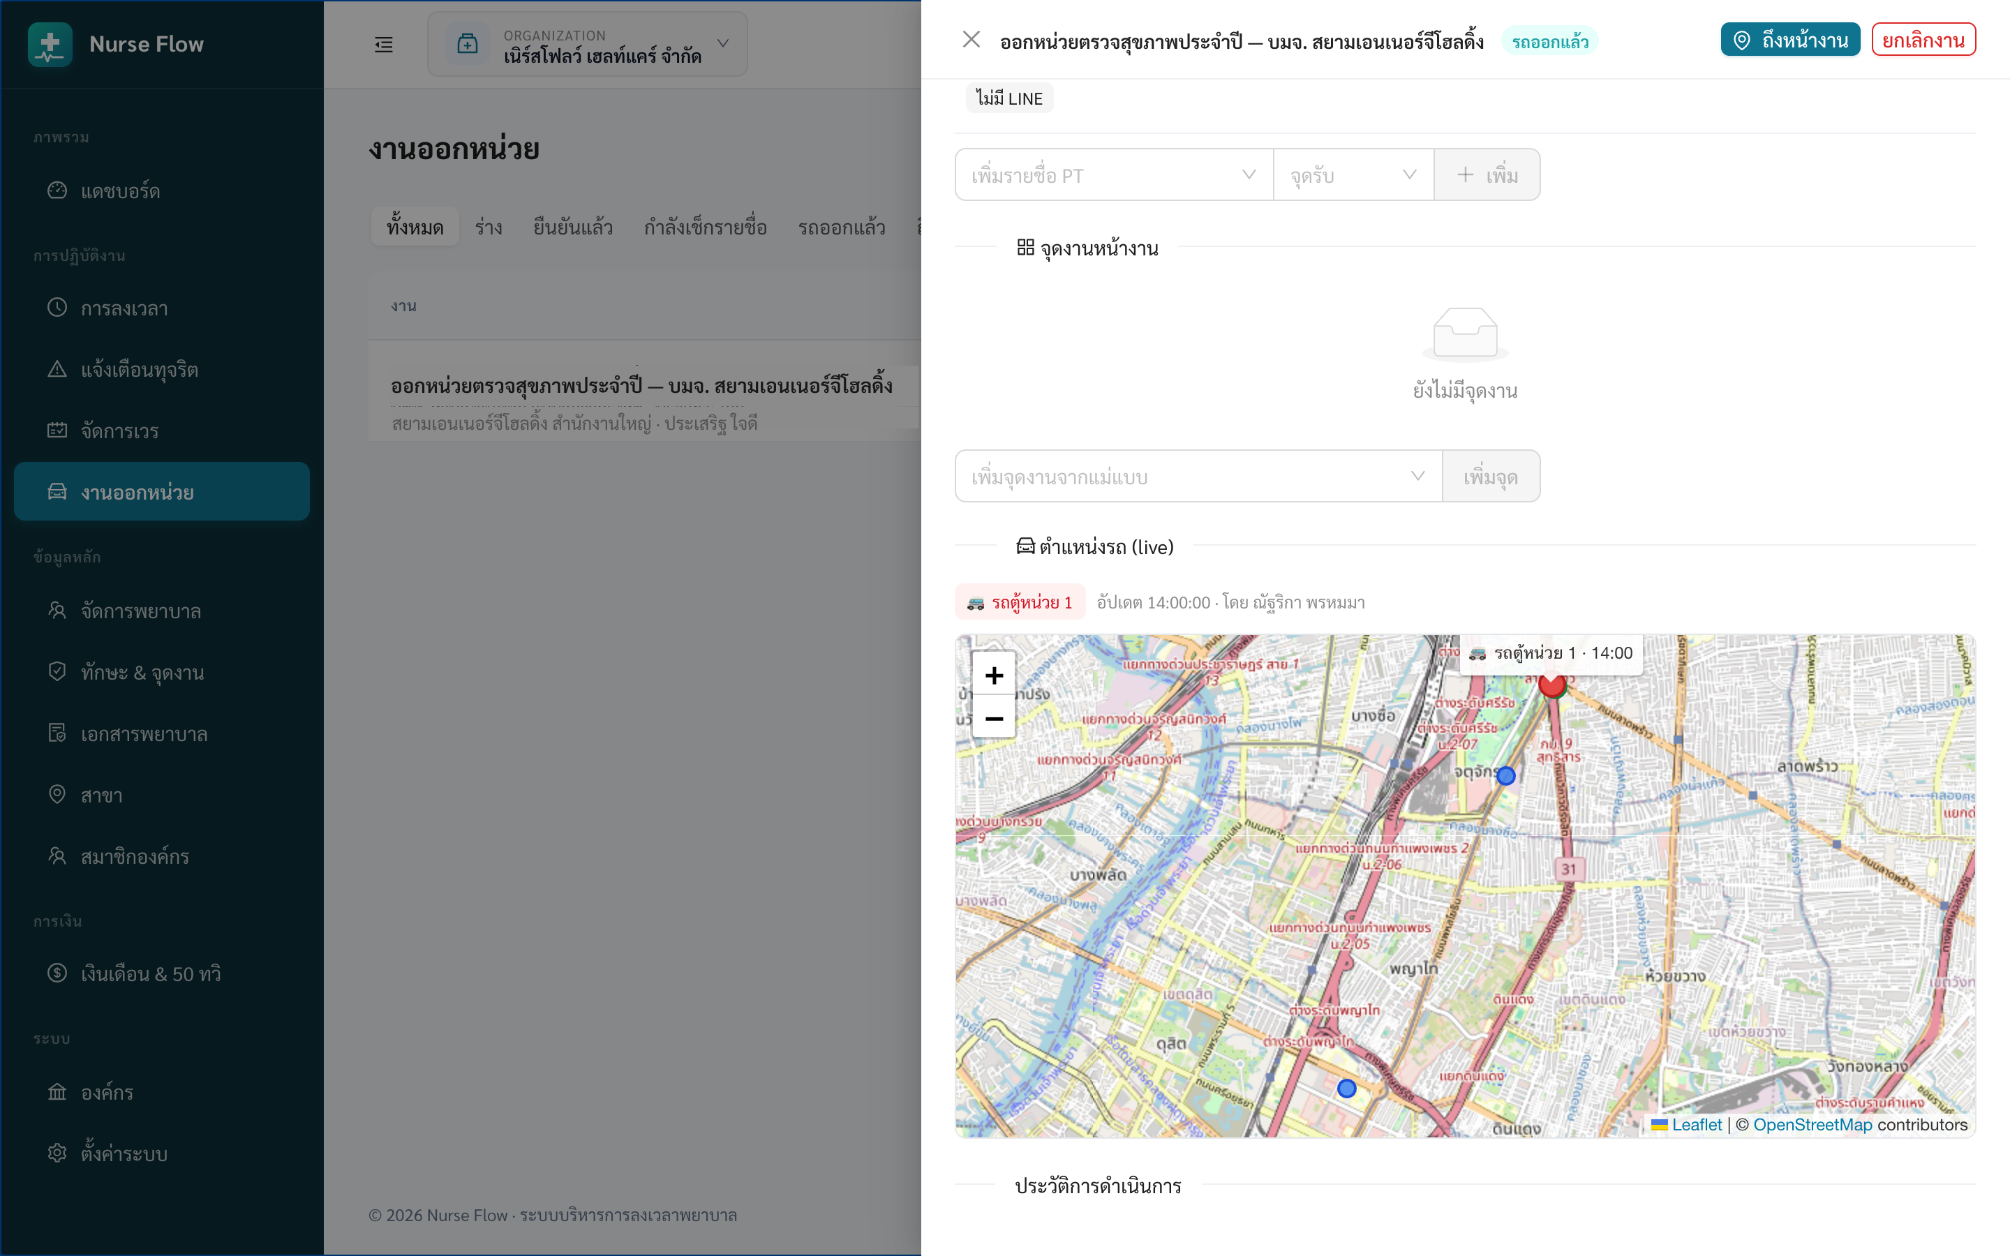Click the bank building icon for องค์กร

pyautogui.click(x=57, y=1091)
